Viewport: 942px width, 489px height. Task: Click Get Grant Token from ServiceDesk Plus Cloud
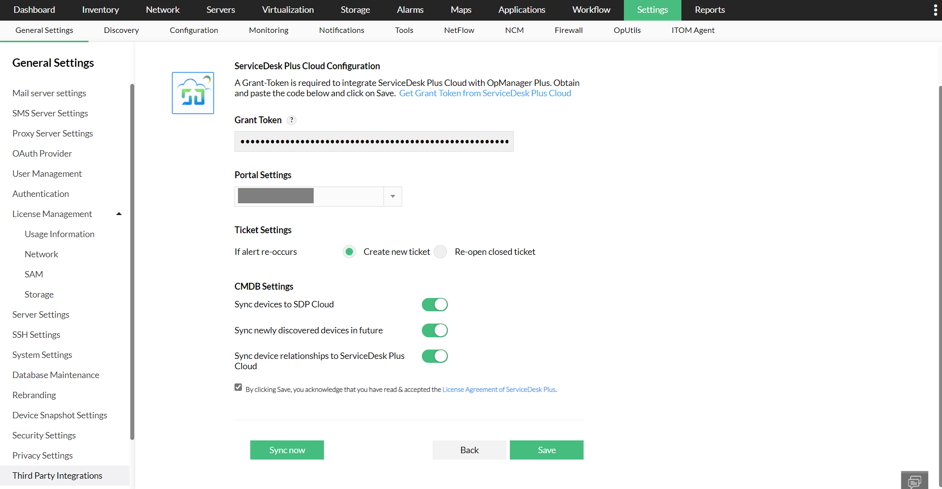(x=485, y=93)
